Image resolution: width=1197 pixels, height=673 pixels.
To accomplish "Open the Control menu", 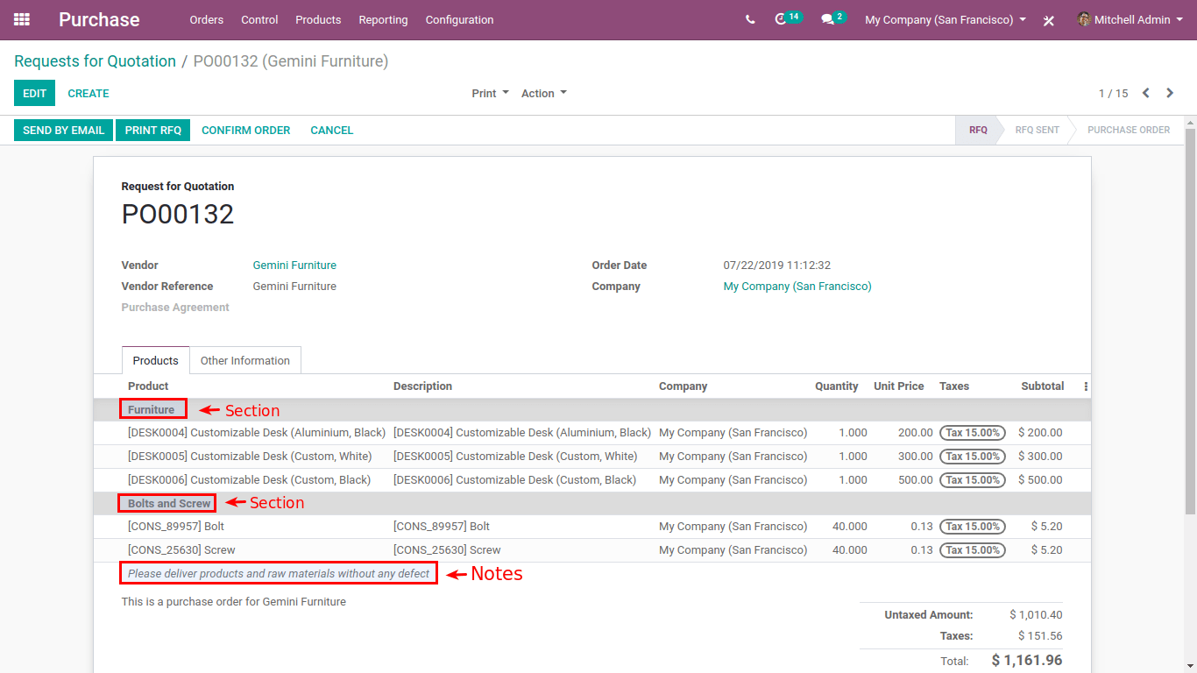I will tap(259, 19).
